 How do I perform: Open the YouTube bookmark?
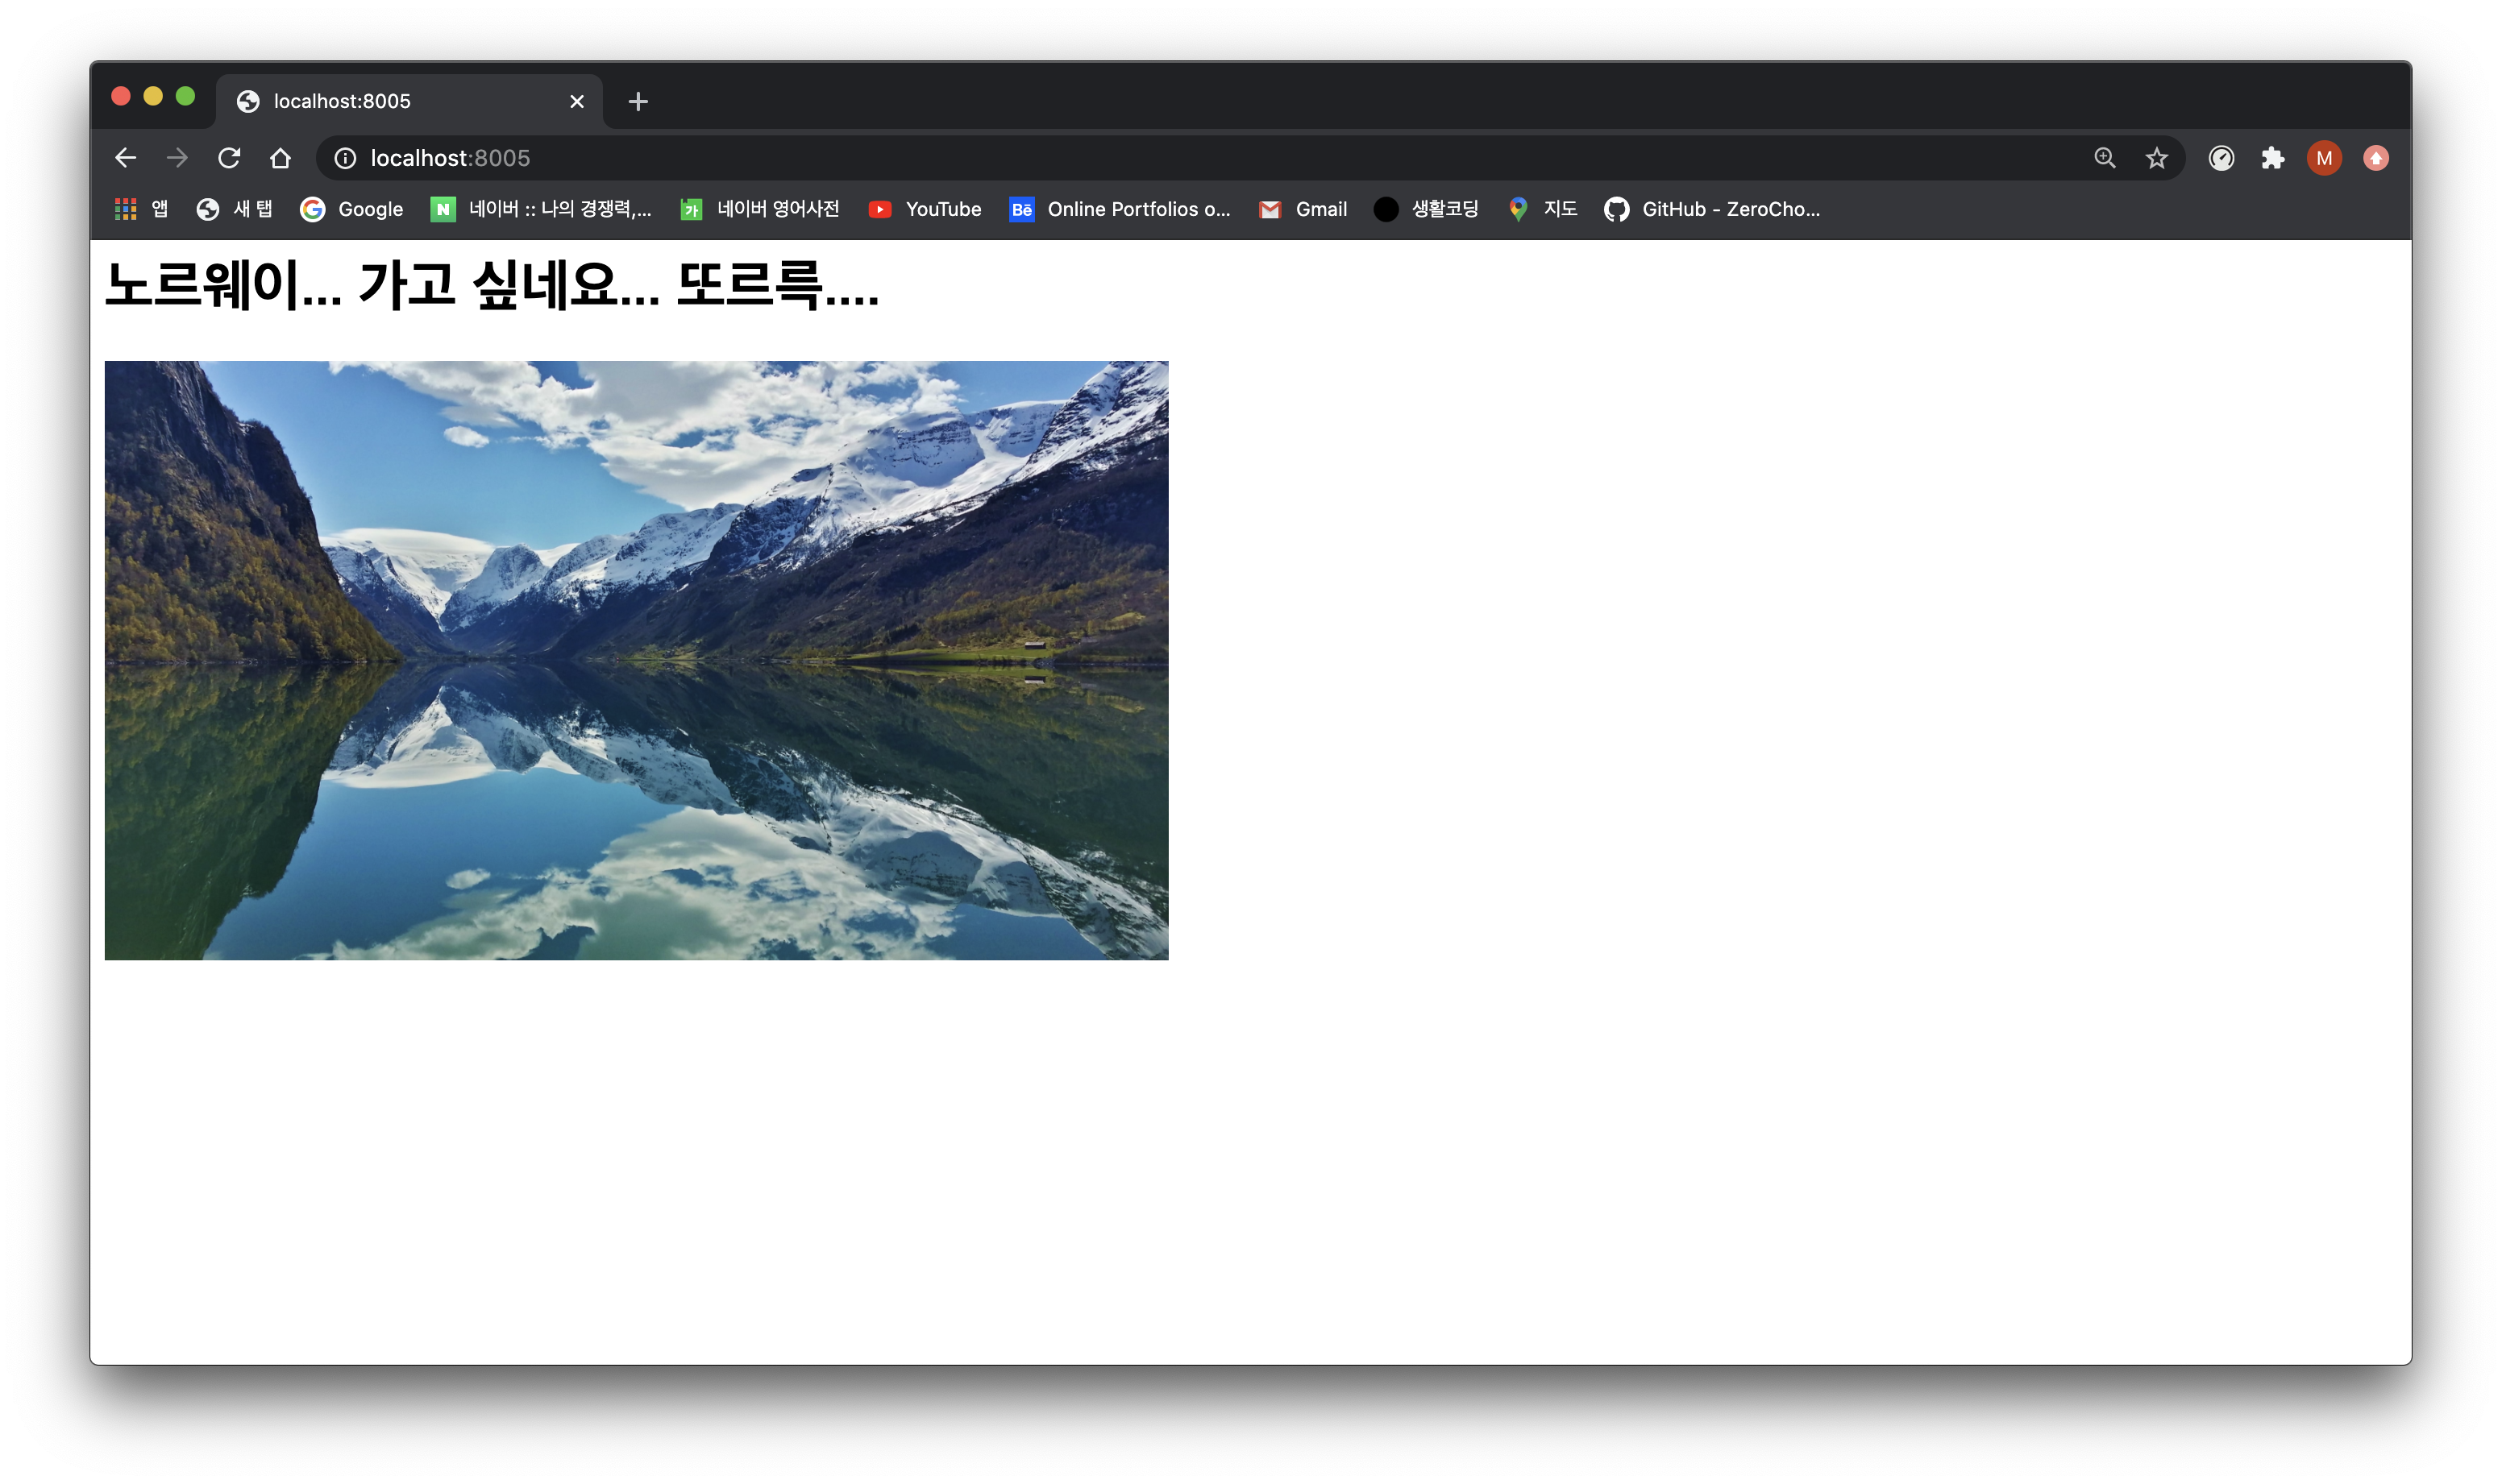(925, 209)
